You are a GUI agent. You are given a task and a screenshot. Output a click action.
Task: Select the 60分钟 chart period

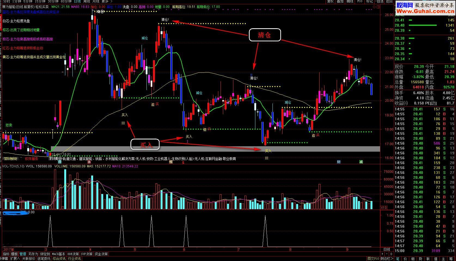tap(66, 1)
